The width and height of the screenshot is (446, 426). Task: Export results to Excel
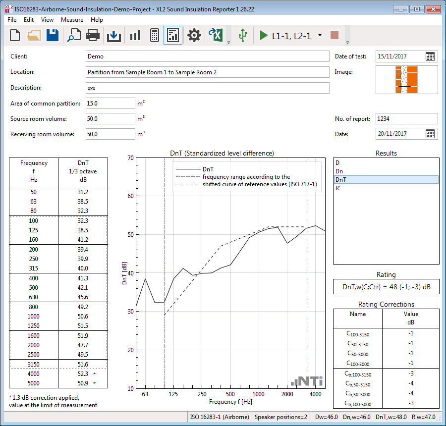pyautogui.click(x=216, y=36)
